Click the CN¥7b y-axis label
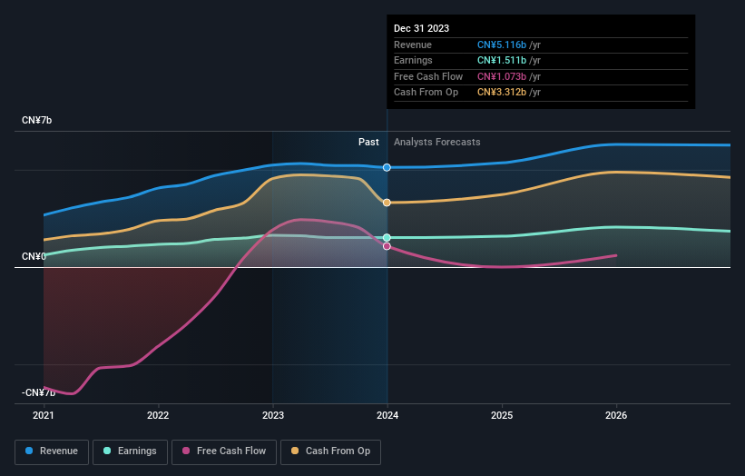This screenshot has width=745, height=476. coord(36,120)
